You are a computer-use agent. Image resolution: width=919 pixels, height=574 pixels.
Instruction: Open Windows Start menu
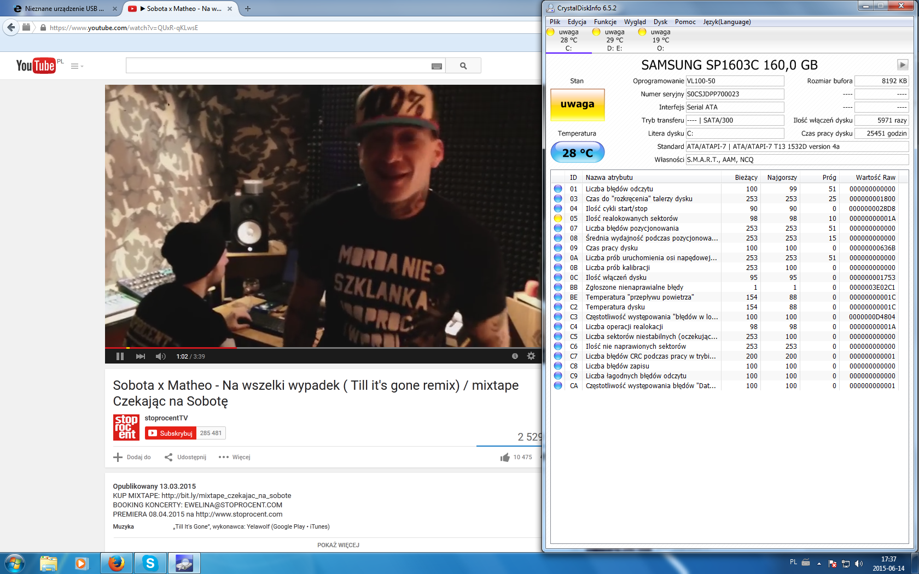[x=15, y=563]
